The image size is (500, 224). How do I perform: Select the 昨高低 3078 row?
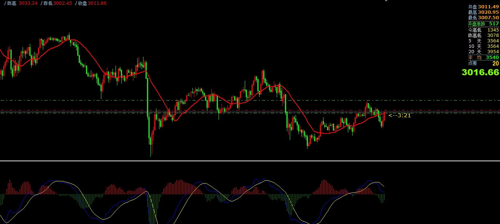[483, 35]
